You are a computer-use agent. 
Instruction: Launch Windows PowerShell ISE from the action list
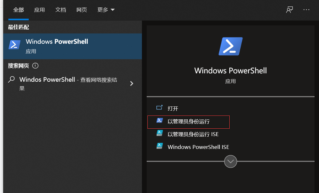(198, 146)
